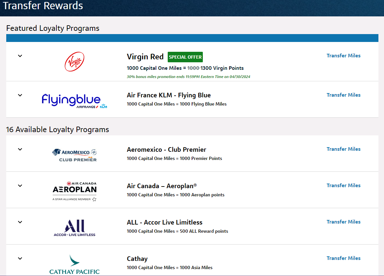Click the green SPECIAL OFFER badge
This screenshot has height=276, width=384.
pyautogui.click(x=185, y=57)
